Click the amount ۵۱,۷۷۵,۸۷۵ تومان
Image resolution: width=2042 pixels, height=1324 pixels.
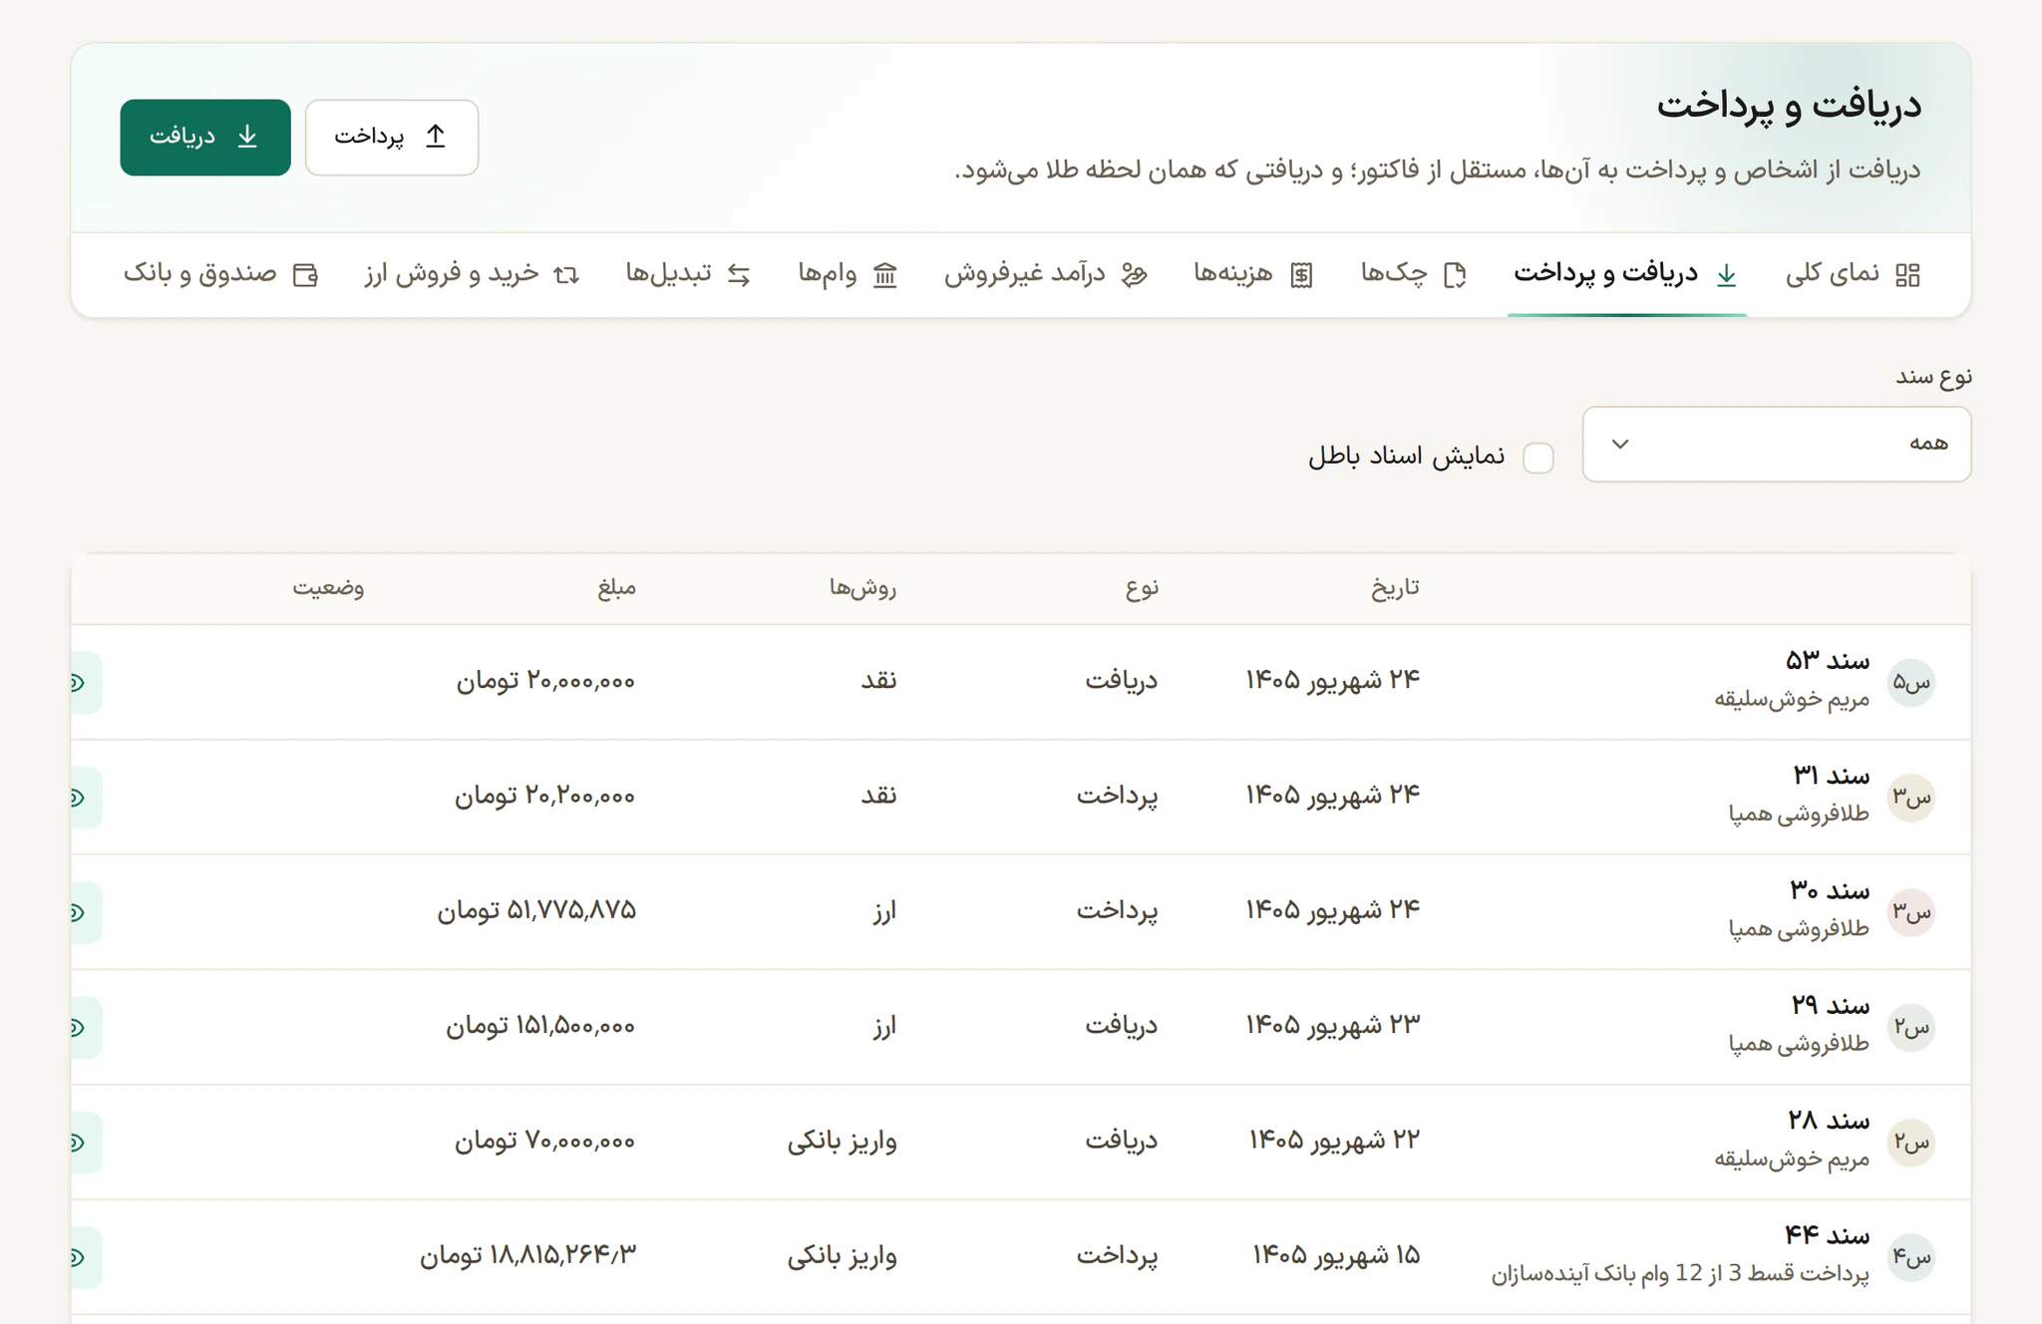click(536, 911)
